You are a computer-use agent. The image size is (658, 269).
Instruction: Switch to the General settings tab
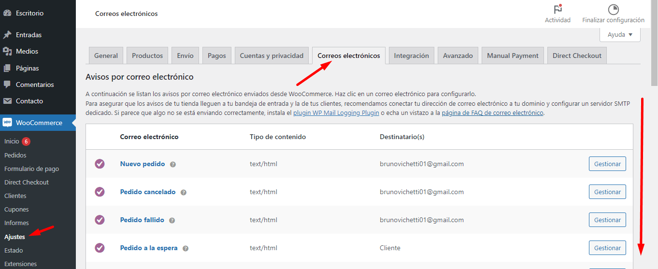coord(106,56)
